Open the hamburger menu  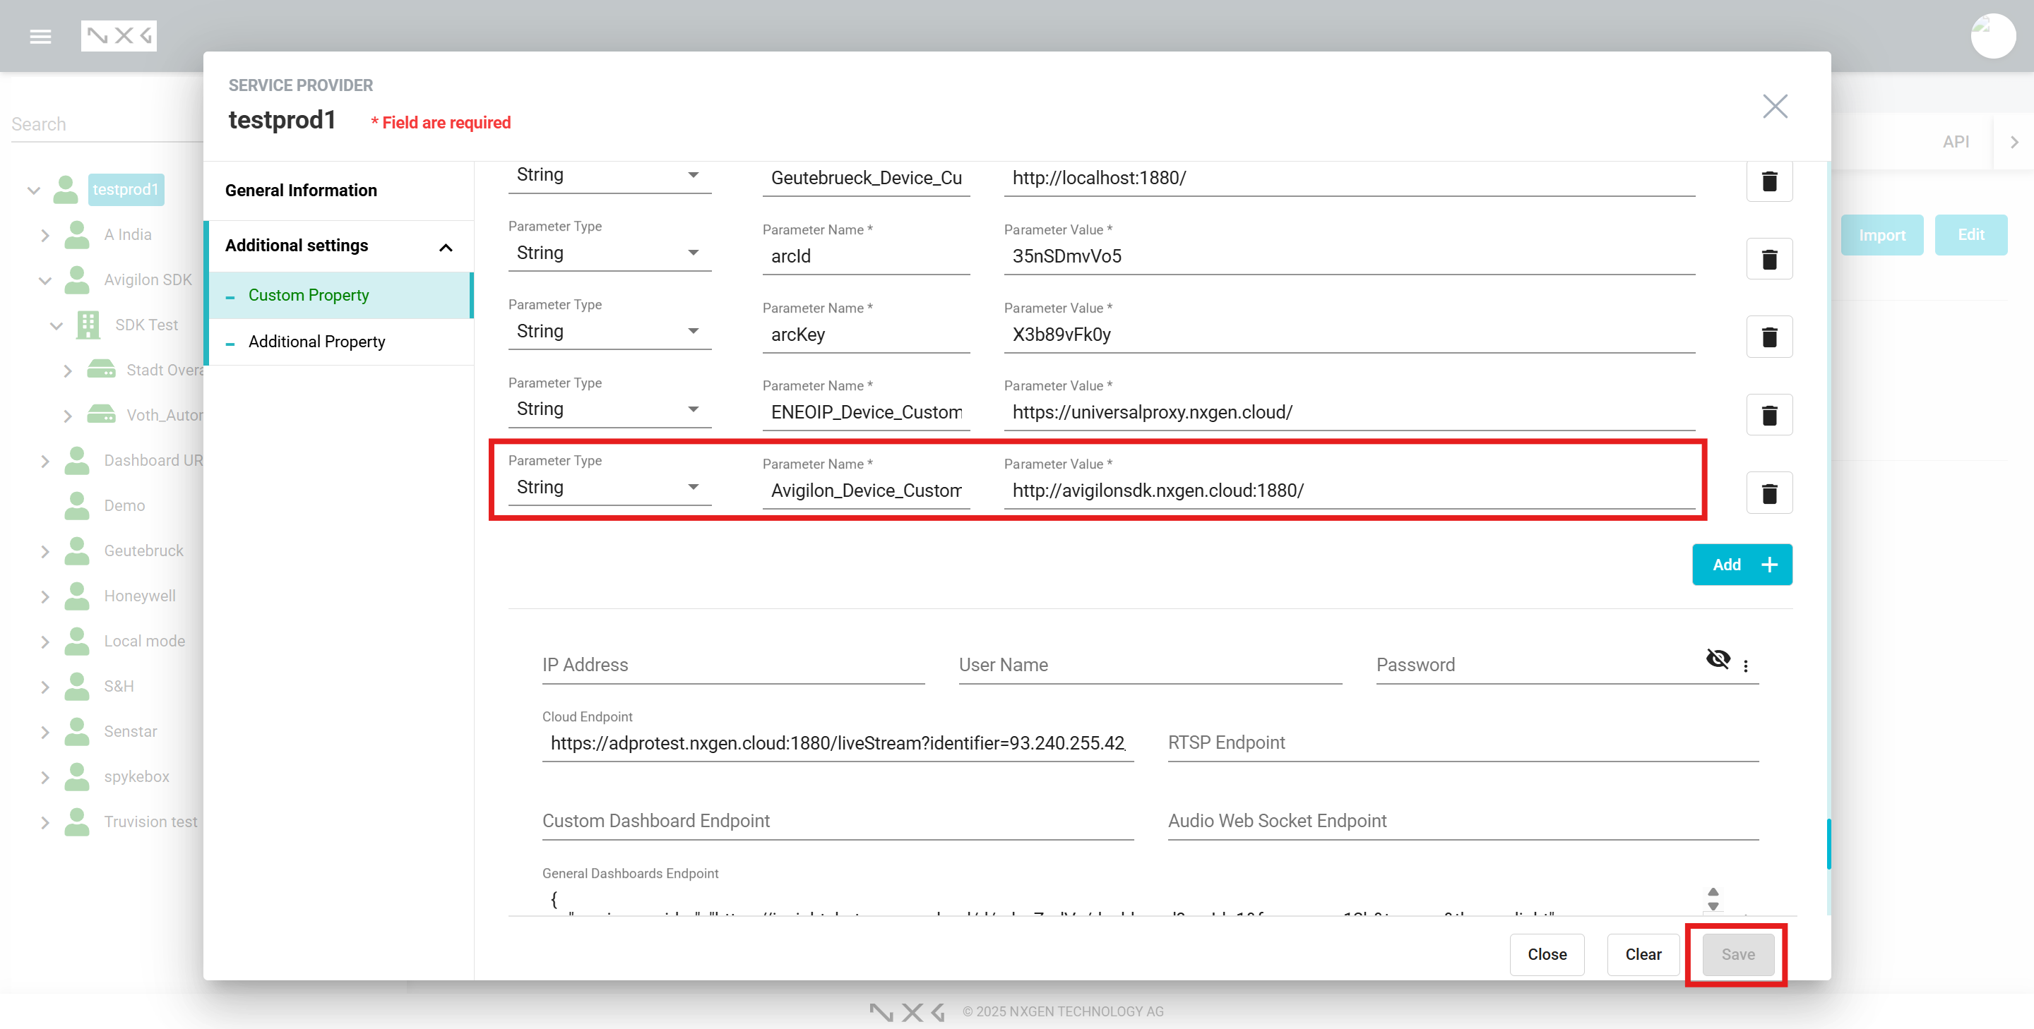click(40, 36)
